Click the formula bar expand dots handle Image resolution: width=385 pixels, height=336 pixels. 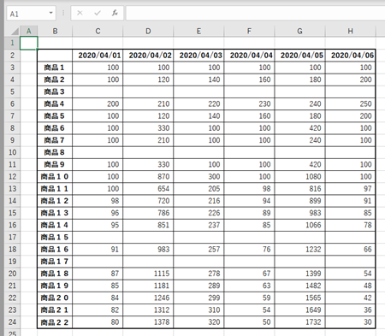pyautogui.click(x=63, y=13)
